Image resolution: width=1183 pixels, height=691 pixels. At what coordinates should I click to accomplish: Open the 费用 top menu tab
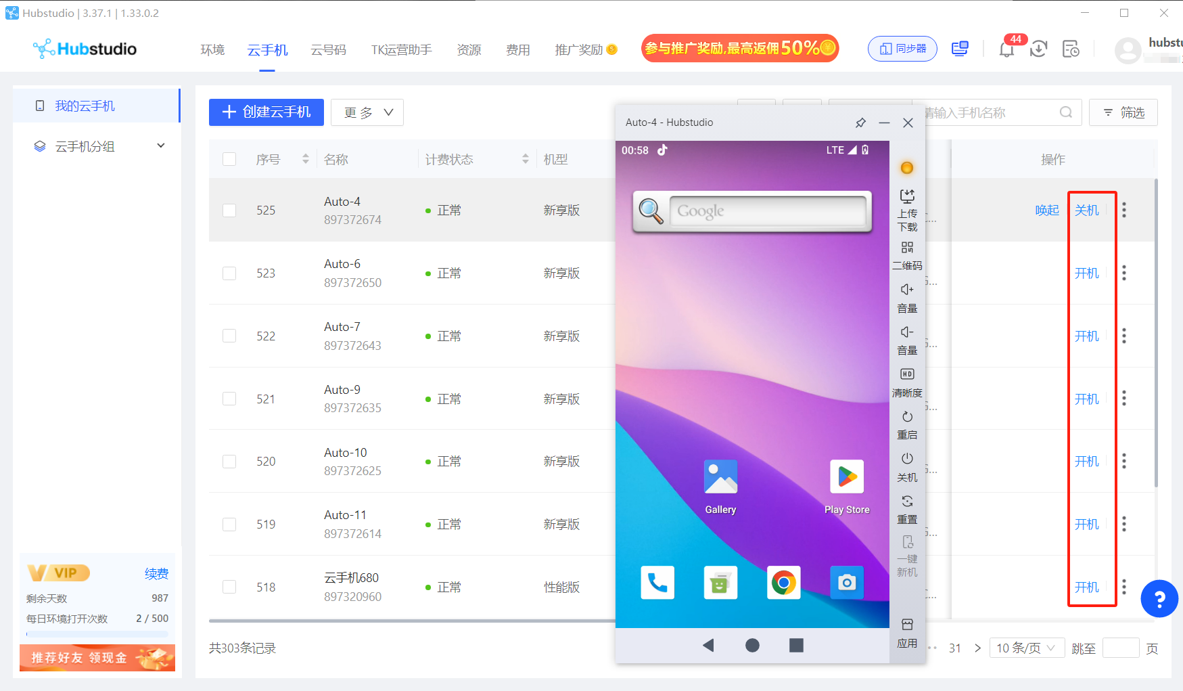point(517,50)
